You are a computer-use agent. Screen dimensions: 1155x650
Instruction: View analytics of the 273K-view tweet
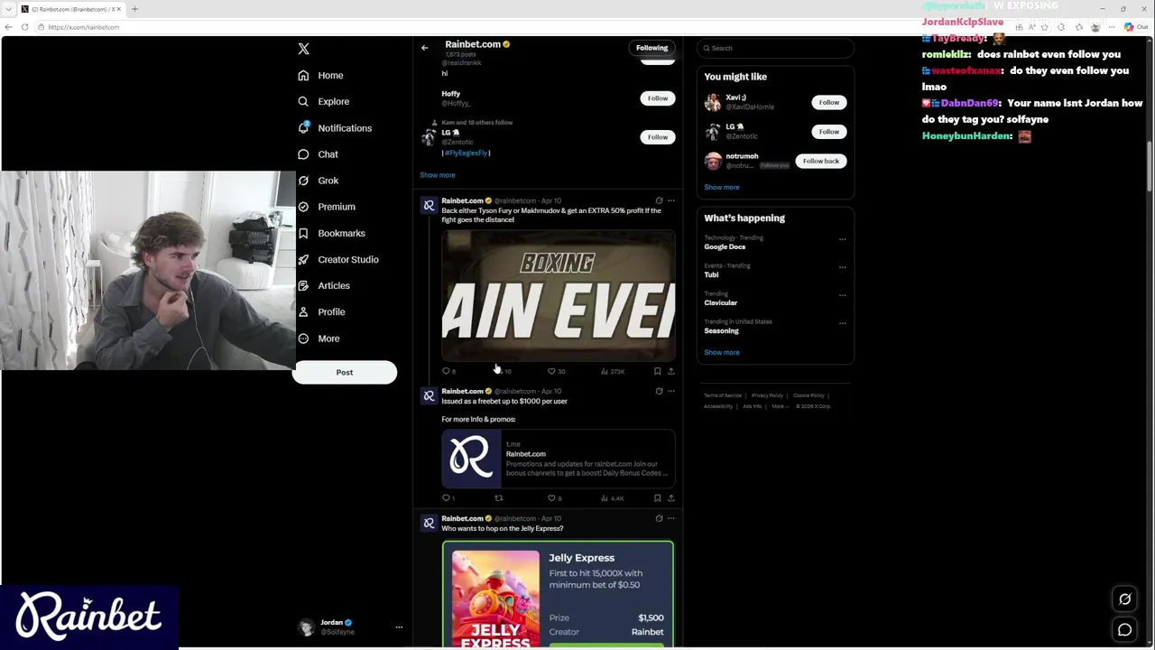tap(611, 371)
